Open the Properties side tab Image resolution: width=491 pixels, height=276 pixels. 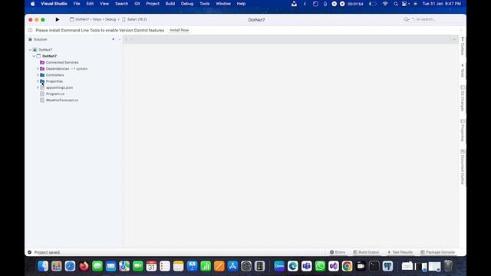(x=463, y=130)
